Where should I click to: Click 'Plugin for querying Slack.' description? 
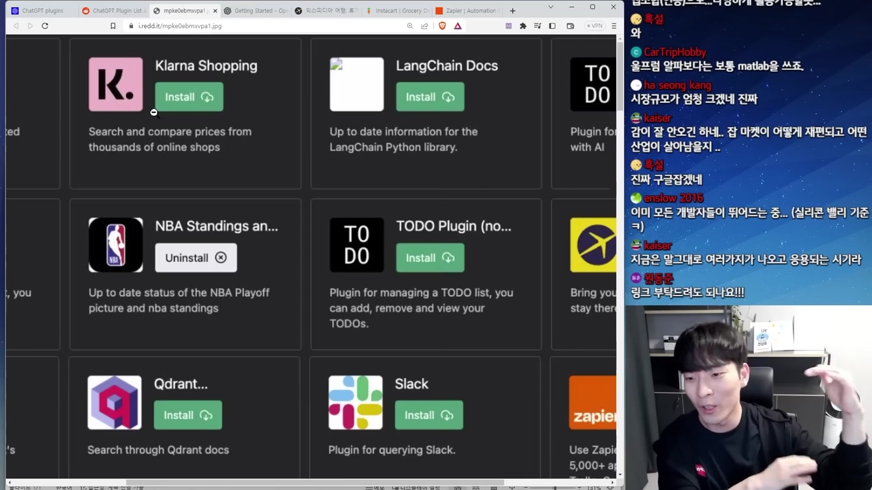click(392, 450)
